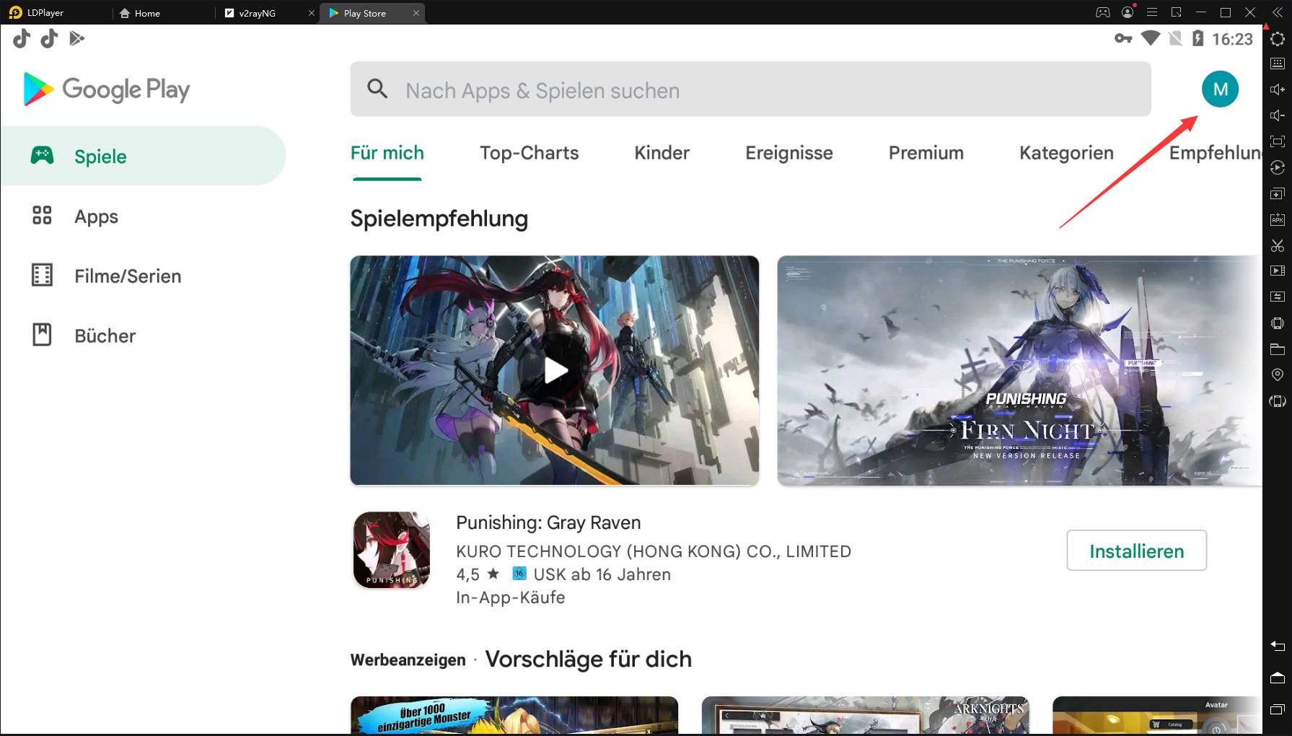
Task: Click the Play Store notification icon in status bar
Action: 76,38
